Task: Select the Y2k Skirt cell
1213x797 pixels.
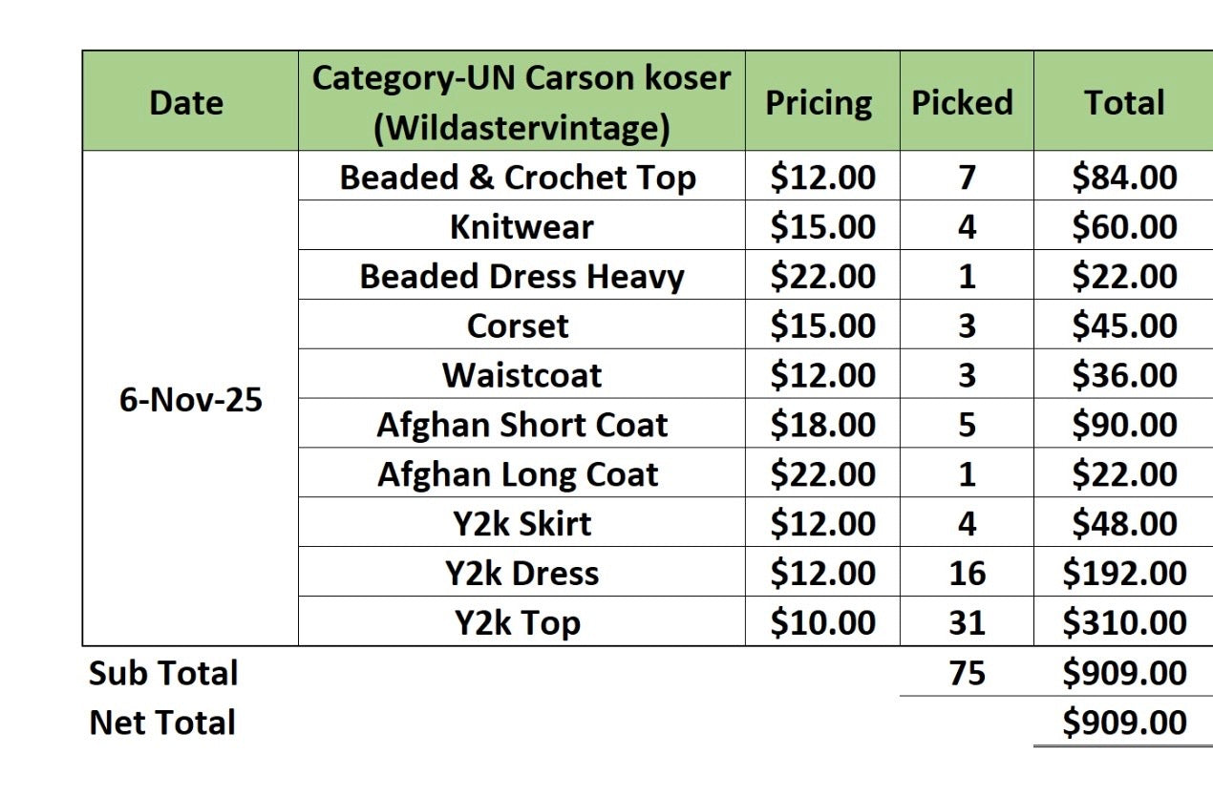Action: tap(521, 524)
